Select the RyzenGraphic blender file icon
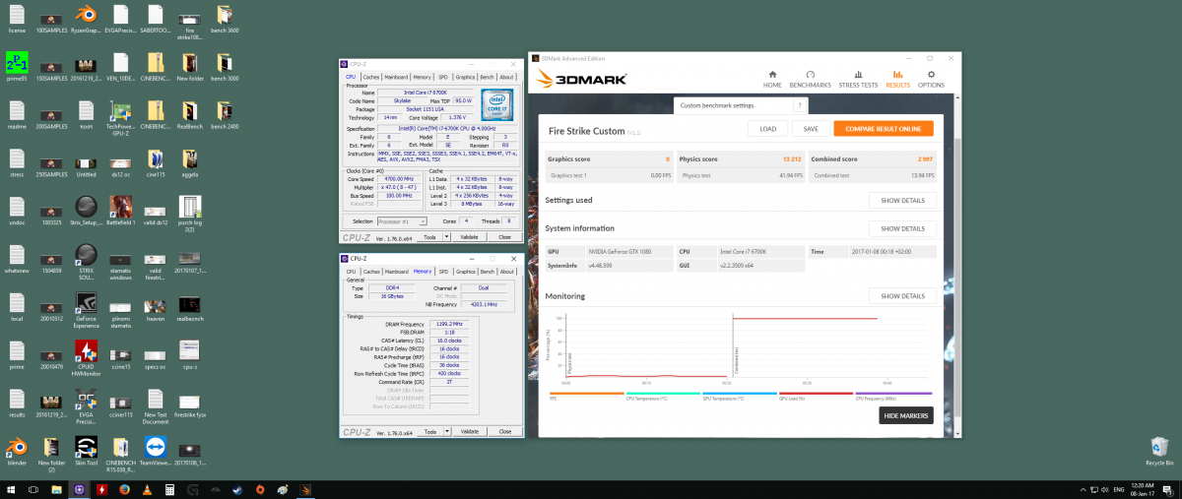Image resolution: width=1182 pixels, height=499 pixels. coord(86,19)
